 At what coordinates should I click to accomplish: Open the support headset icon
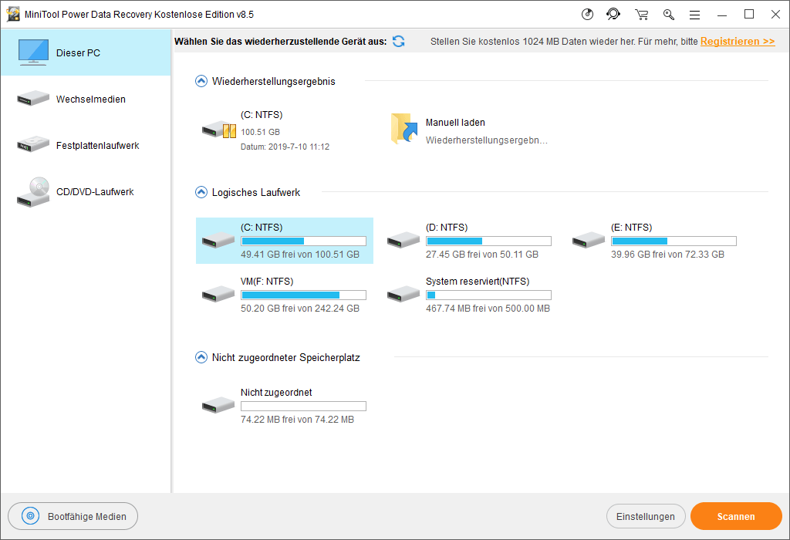pos(613,14)
